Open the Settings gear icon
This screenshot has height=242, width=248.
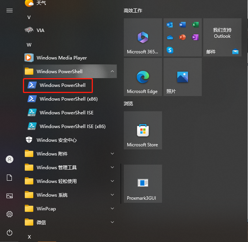coord(10,214)
